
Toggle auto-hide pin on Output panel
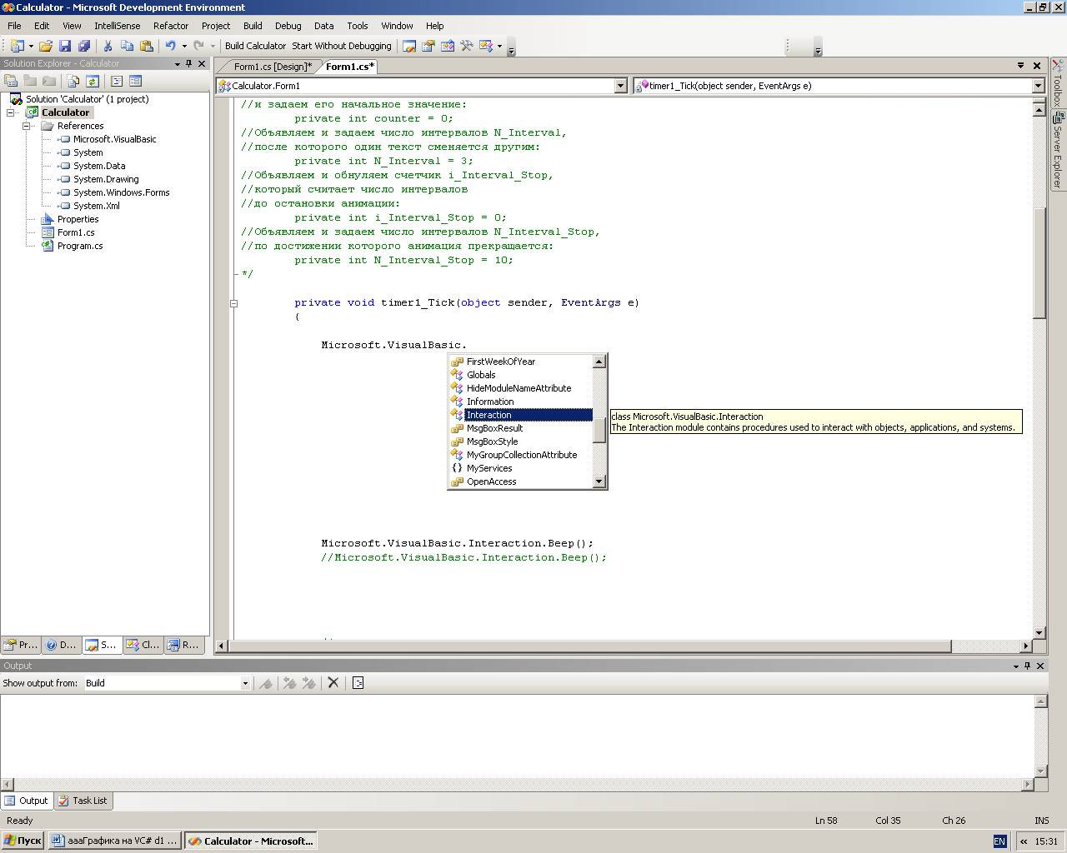[1027, 666]
